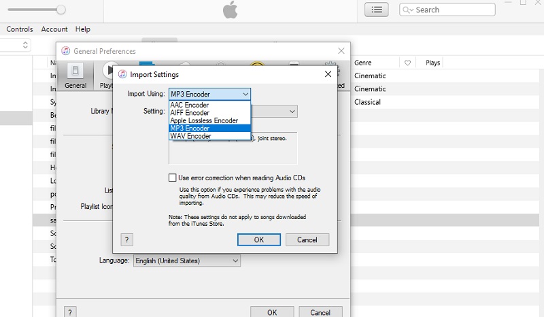Cancel the Import Settings dialog
The image size is (544, 317).
(x=307, y=239)
